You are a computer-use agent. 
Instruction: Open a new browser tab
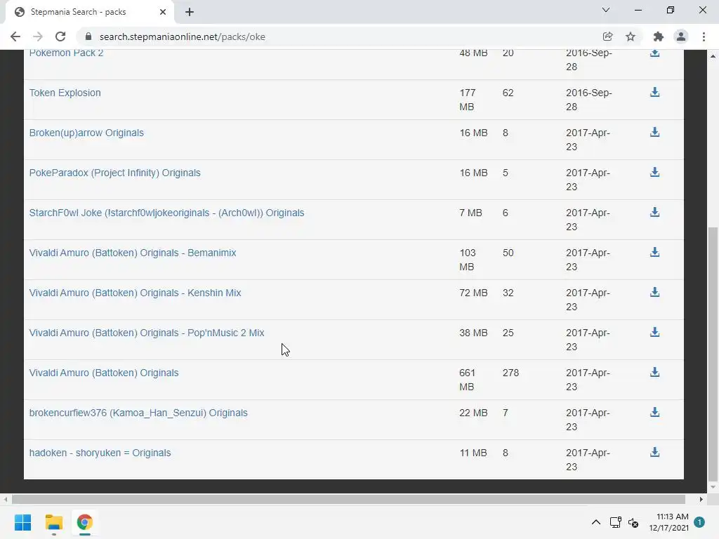(190, 12)
